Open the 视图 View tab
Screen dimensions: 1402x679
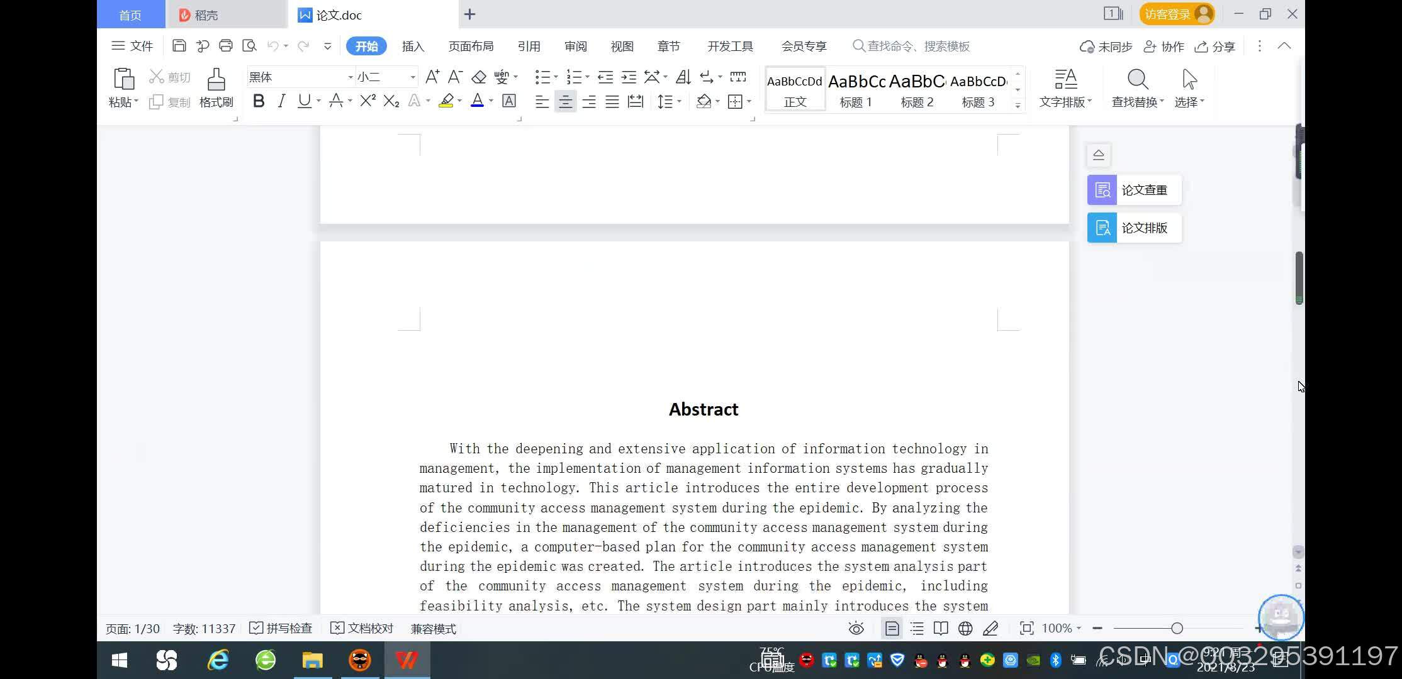click(622, 47)
